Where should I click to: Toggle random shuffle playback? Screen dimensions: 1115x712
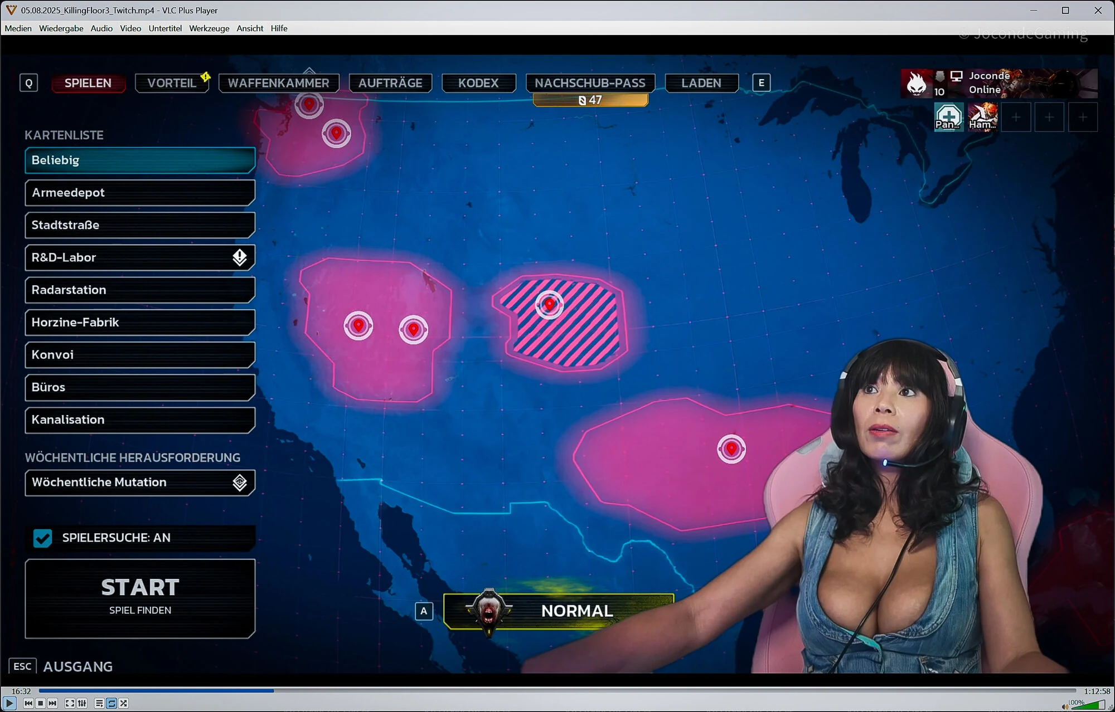click(124, 704)
